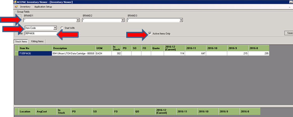293x117 pixels.
Task: Click the row selector for item 7195P4436
Action: pyautogui.click(x=16, y=53)
